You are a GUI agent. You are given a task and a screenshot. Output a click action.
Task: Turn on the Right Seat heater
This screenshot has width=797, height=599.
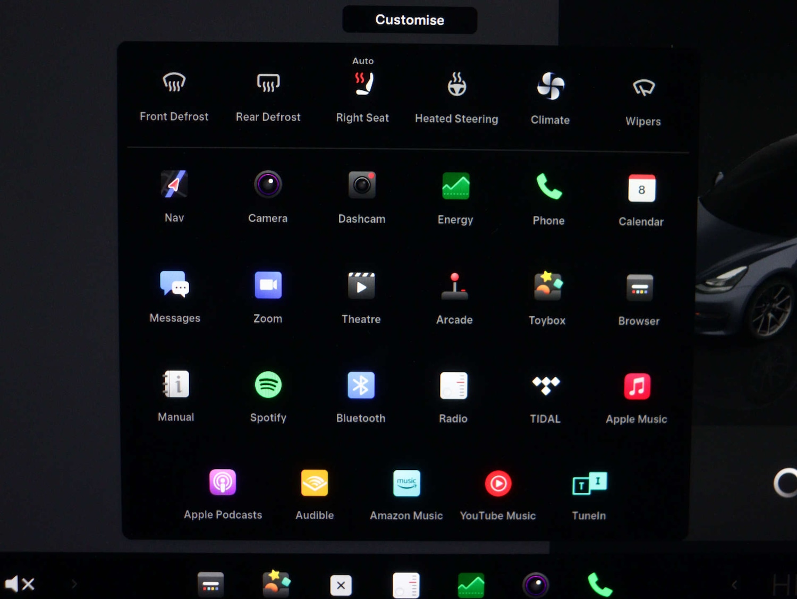point(363,85)
